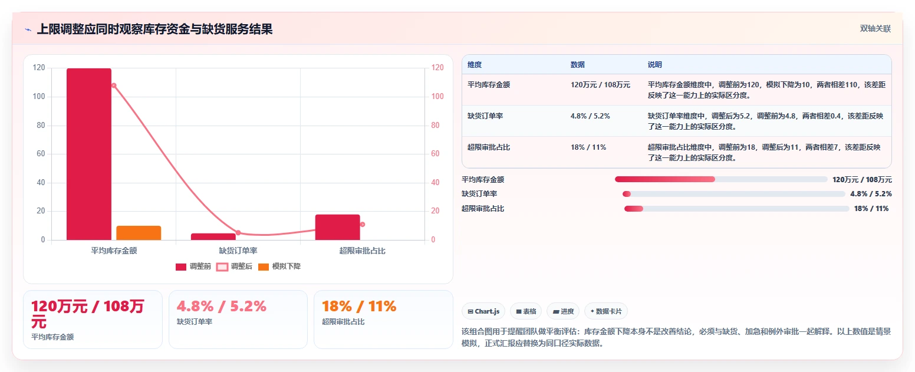Toggle the 调整前 legend item
This screenshot has width=915, height=372.
coord(193,266)
